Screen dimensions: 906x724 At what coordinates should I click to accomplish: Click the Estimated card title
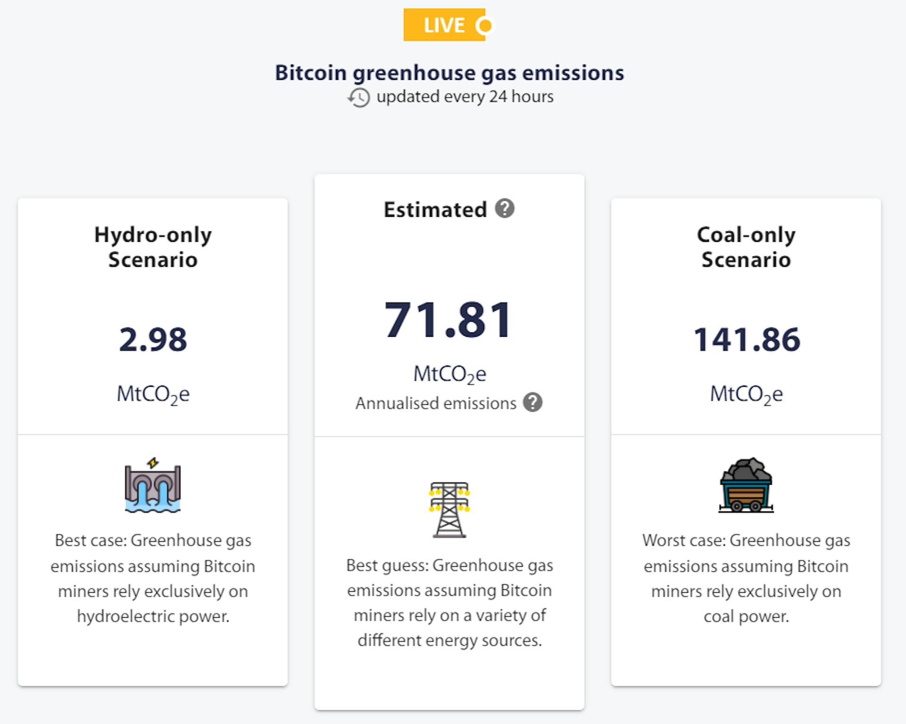[x=435, y=210]
